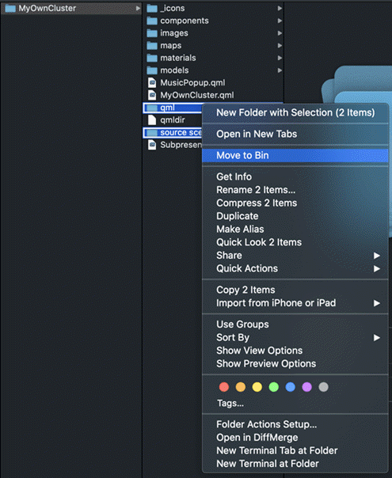
Task: Select the MusicPopup.qml file name
Action: coord(192,83)
